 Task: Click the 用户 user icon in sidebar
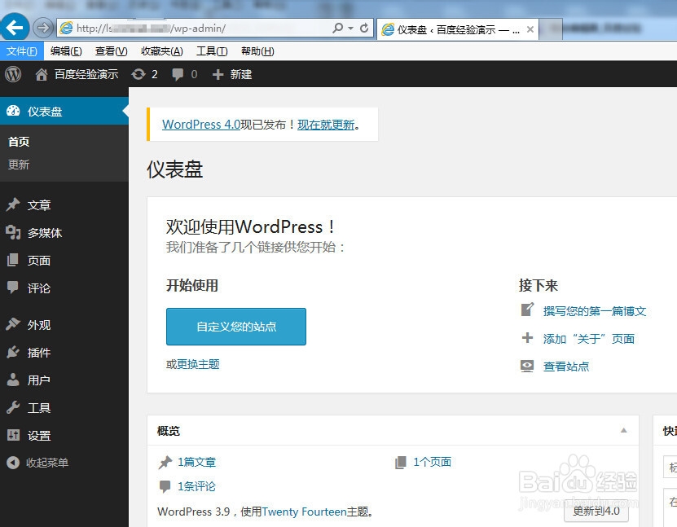point(13,380)
